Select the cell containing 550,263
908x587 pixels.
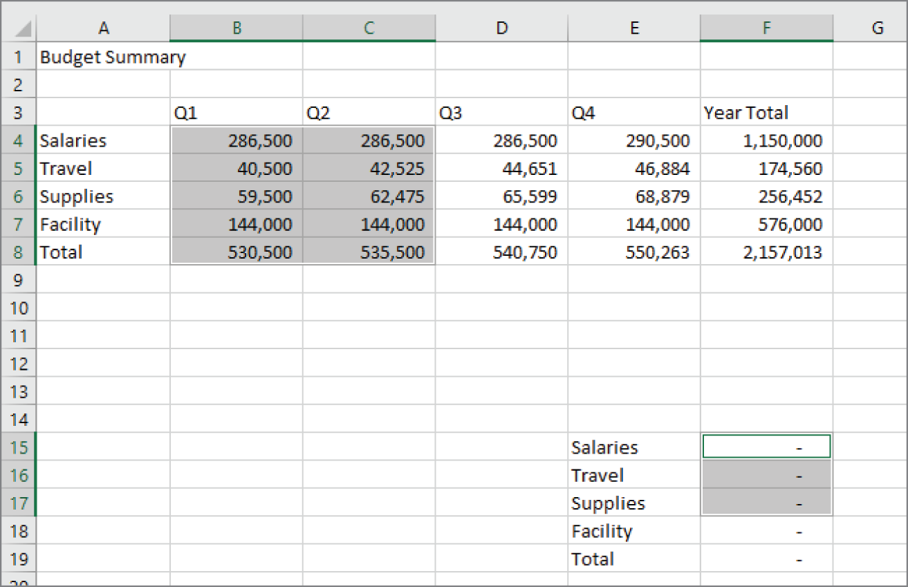coord(634,252)
